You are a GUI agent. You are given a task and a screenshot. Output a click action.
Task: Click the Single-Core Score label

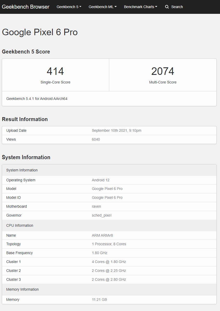pos(55,82)
